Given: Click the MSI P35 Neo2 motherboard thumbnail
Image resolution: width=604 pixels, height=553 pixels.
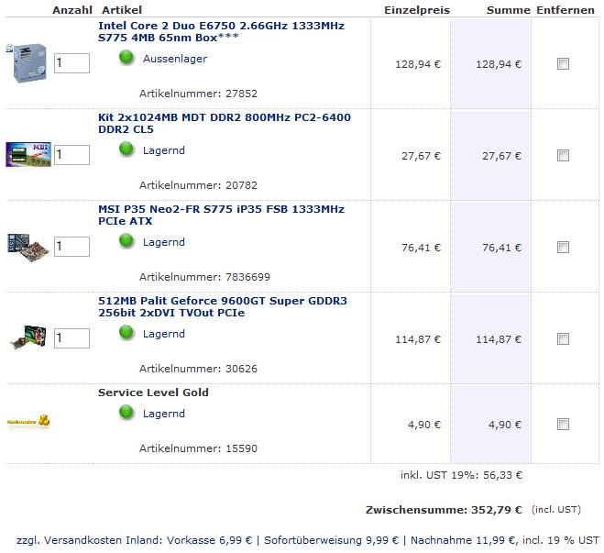Looking at the screenshot, I should click(28, 247).
